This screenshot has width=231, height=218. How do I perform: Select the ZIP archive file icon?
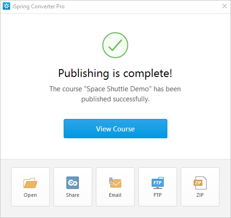[200, 183]
